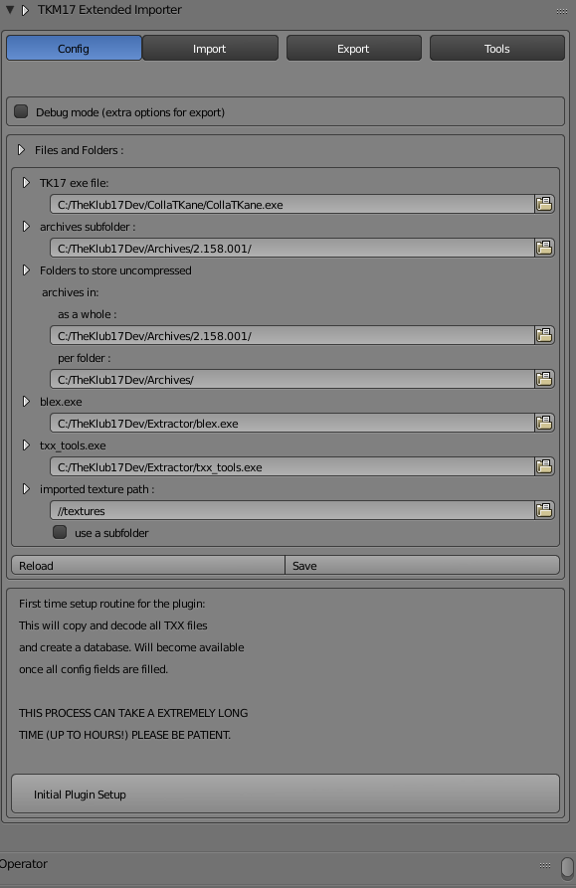This screenshot has width=576, height=888.
Task: Click the Reload button
Action: click(x=148, y=565)
